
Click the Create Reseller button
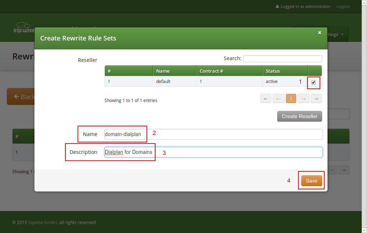(x=299, y=116)
